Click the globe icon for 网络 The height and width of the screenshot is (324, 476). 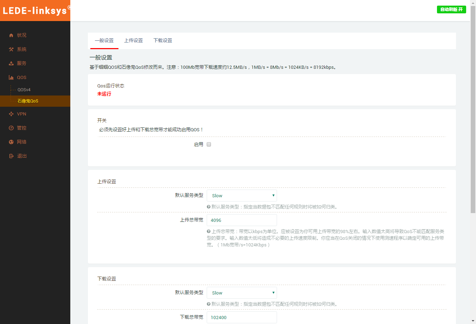point(11,142)
